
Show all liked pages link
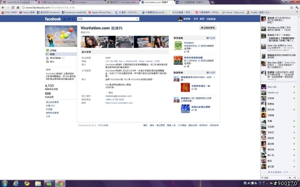coord(210,38)
